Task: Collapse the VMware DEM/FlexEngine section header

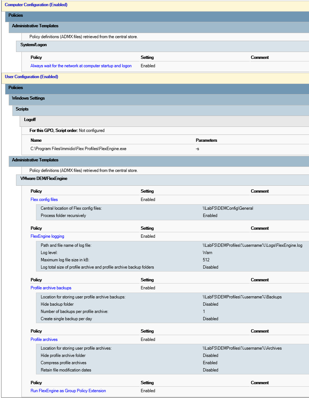Action: coord(44,179)
